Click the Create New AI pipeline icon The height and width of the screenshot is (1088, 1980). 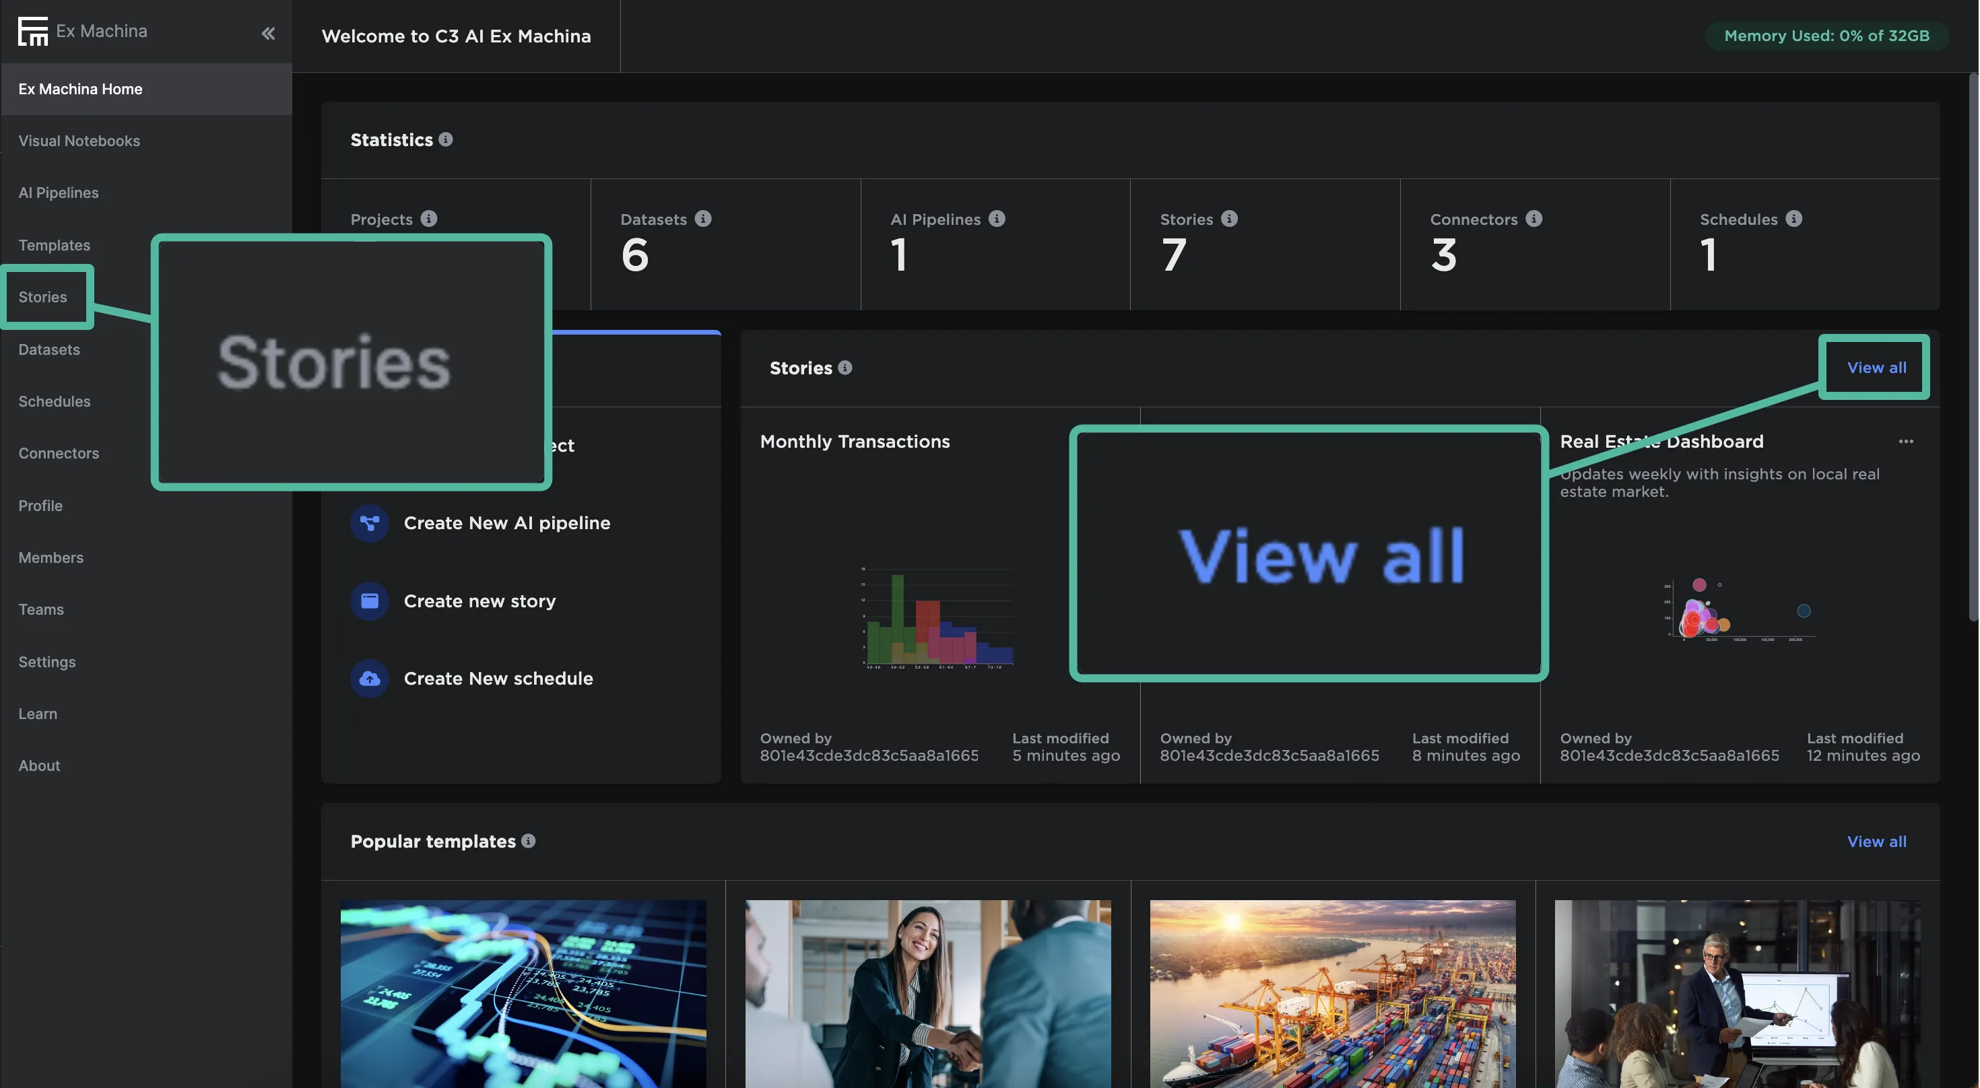[x=370, y=523]
